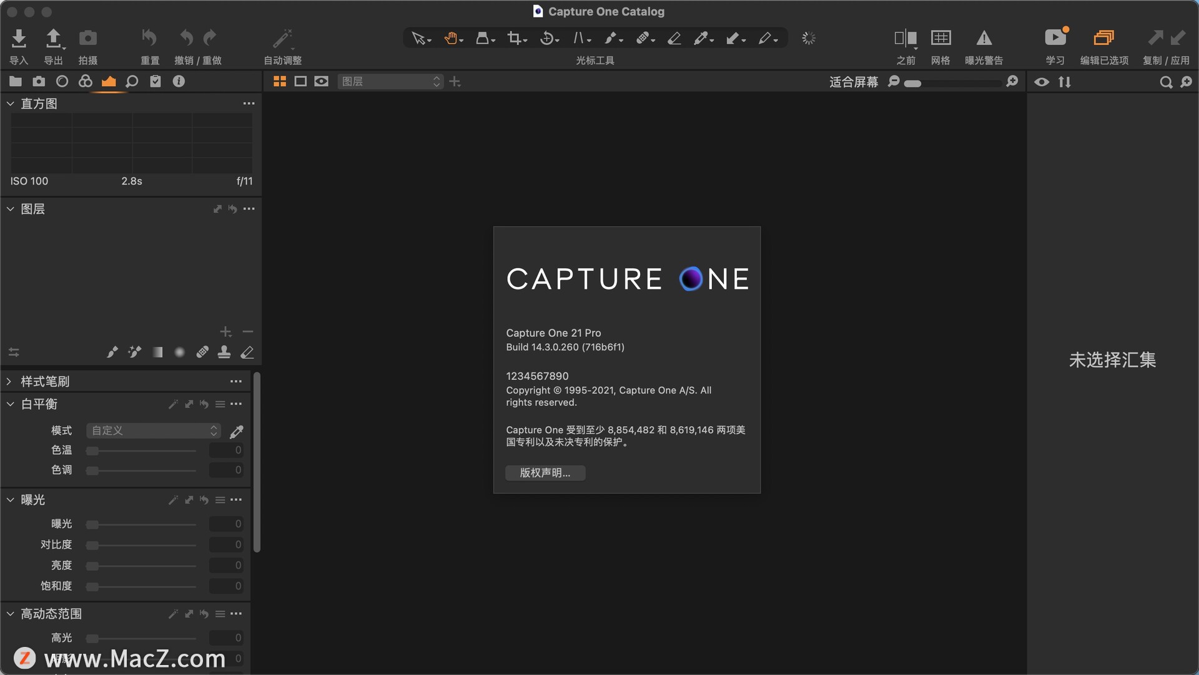Click the Contrast (对比度) value field
This screenshot has height=675, width=1199.
tap(226, 545)
